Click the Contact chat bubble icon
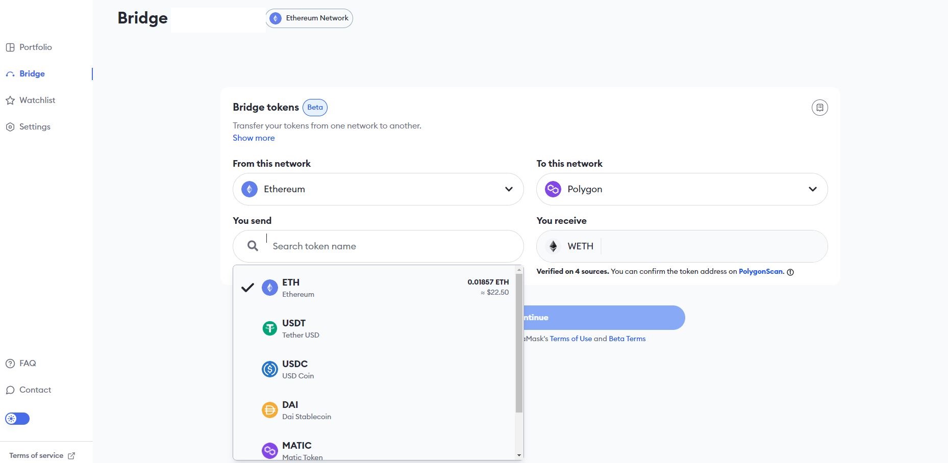 click(10, 390)
